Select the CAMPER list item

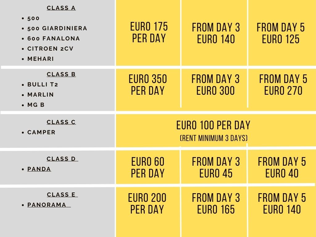pyautogui.click(x=41, y=132)
